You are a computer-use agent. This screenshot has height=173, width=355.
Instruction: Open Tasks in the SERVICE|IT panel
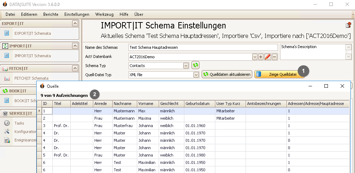coord(19,123)
